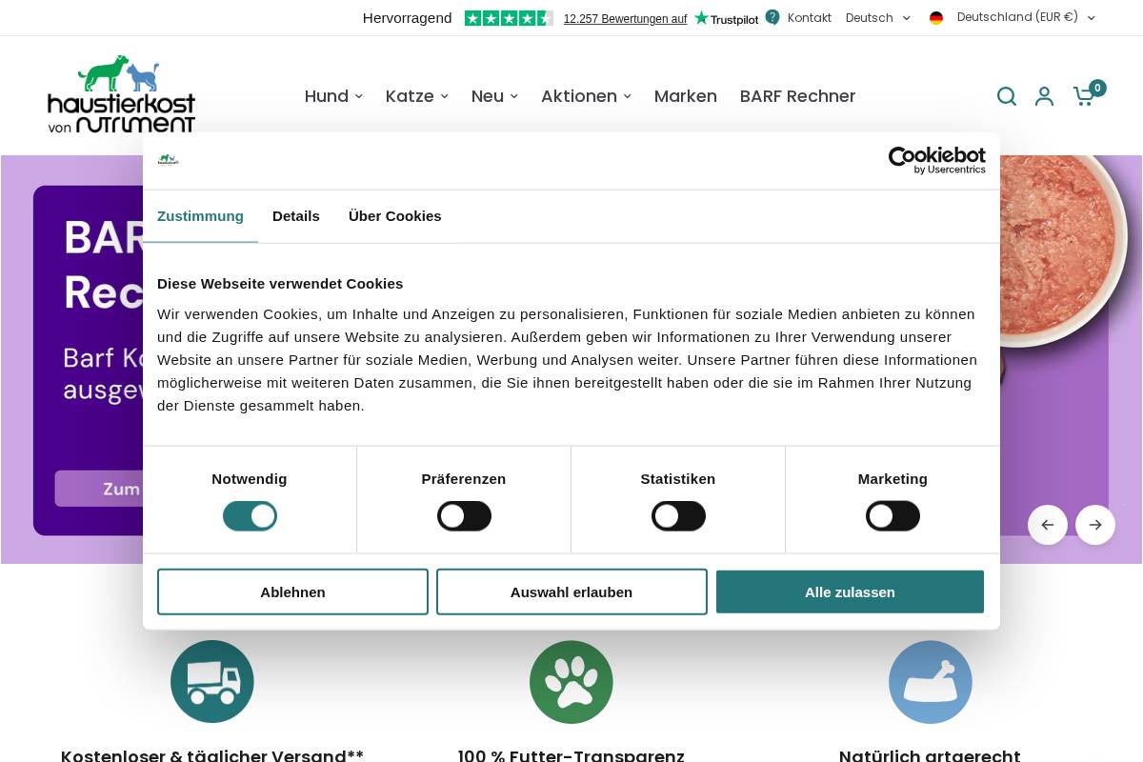
Task: Switch to the Über Cookies tab
Action: point(395,216)
